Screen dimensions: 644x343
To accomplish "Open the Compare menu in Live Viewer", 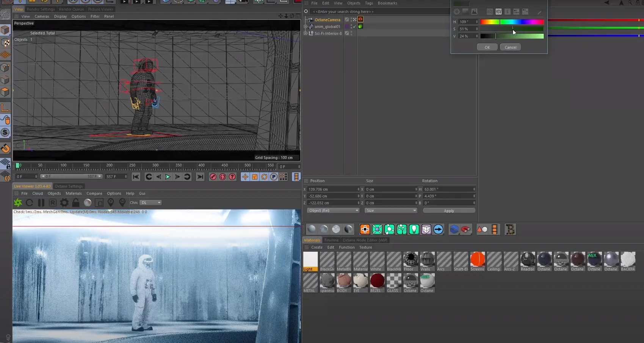I will [x=94, y=193].
